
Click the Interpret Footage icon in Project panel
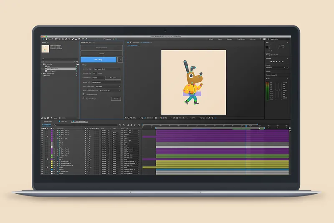tap(42, 118)
